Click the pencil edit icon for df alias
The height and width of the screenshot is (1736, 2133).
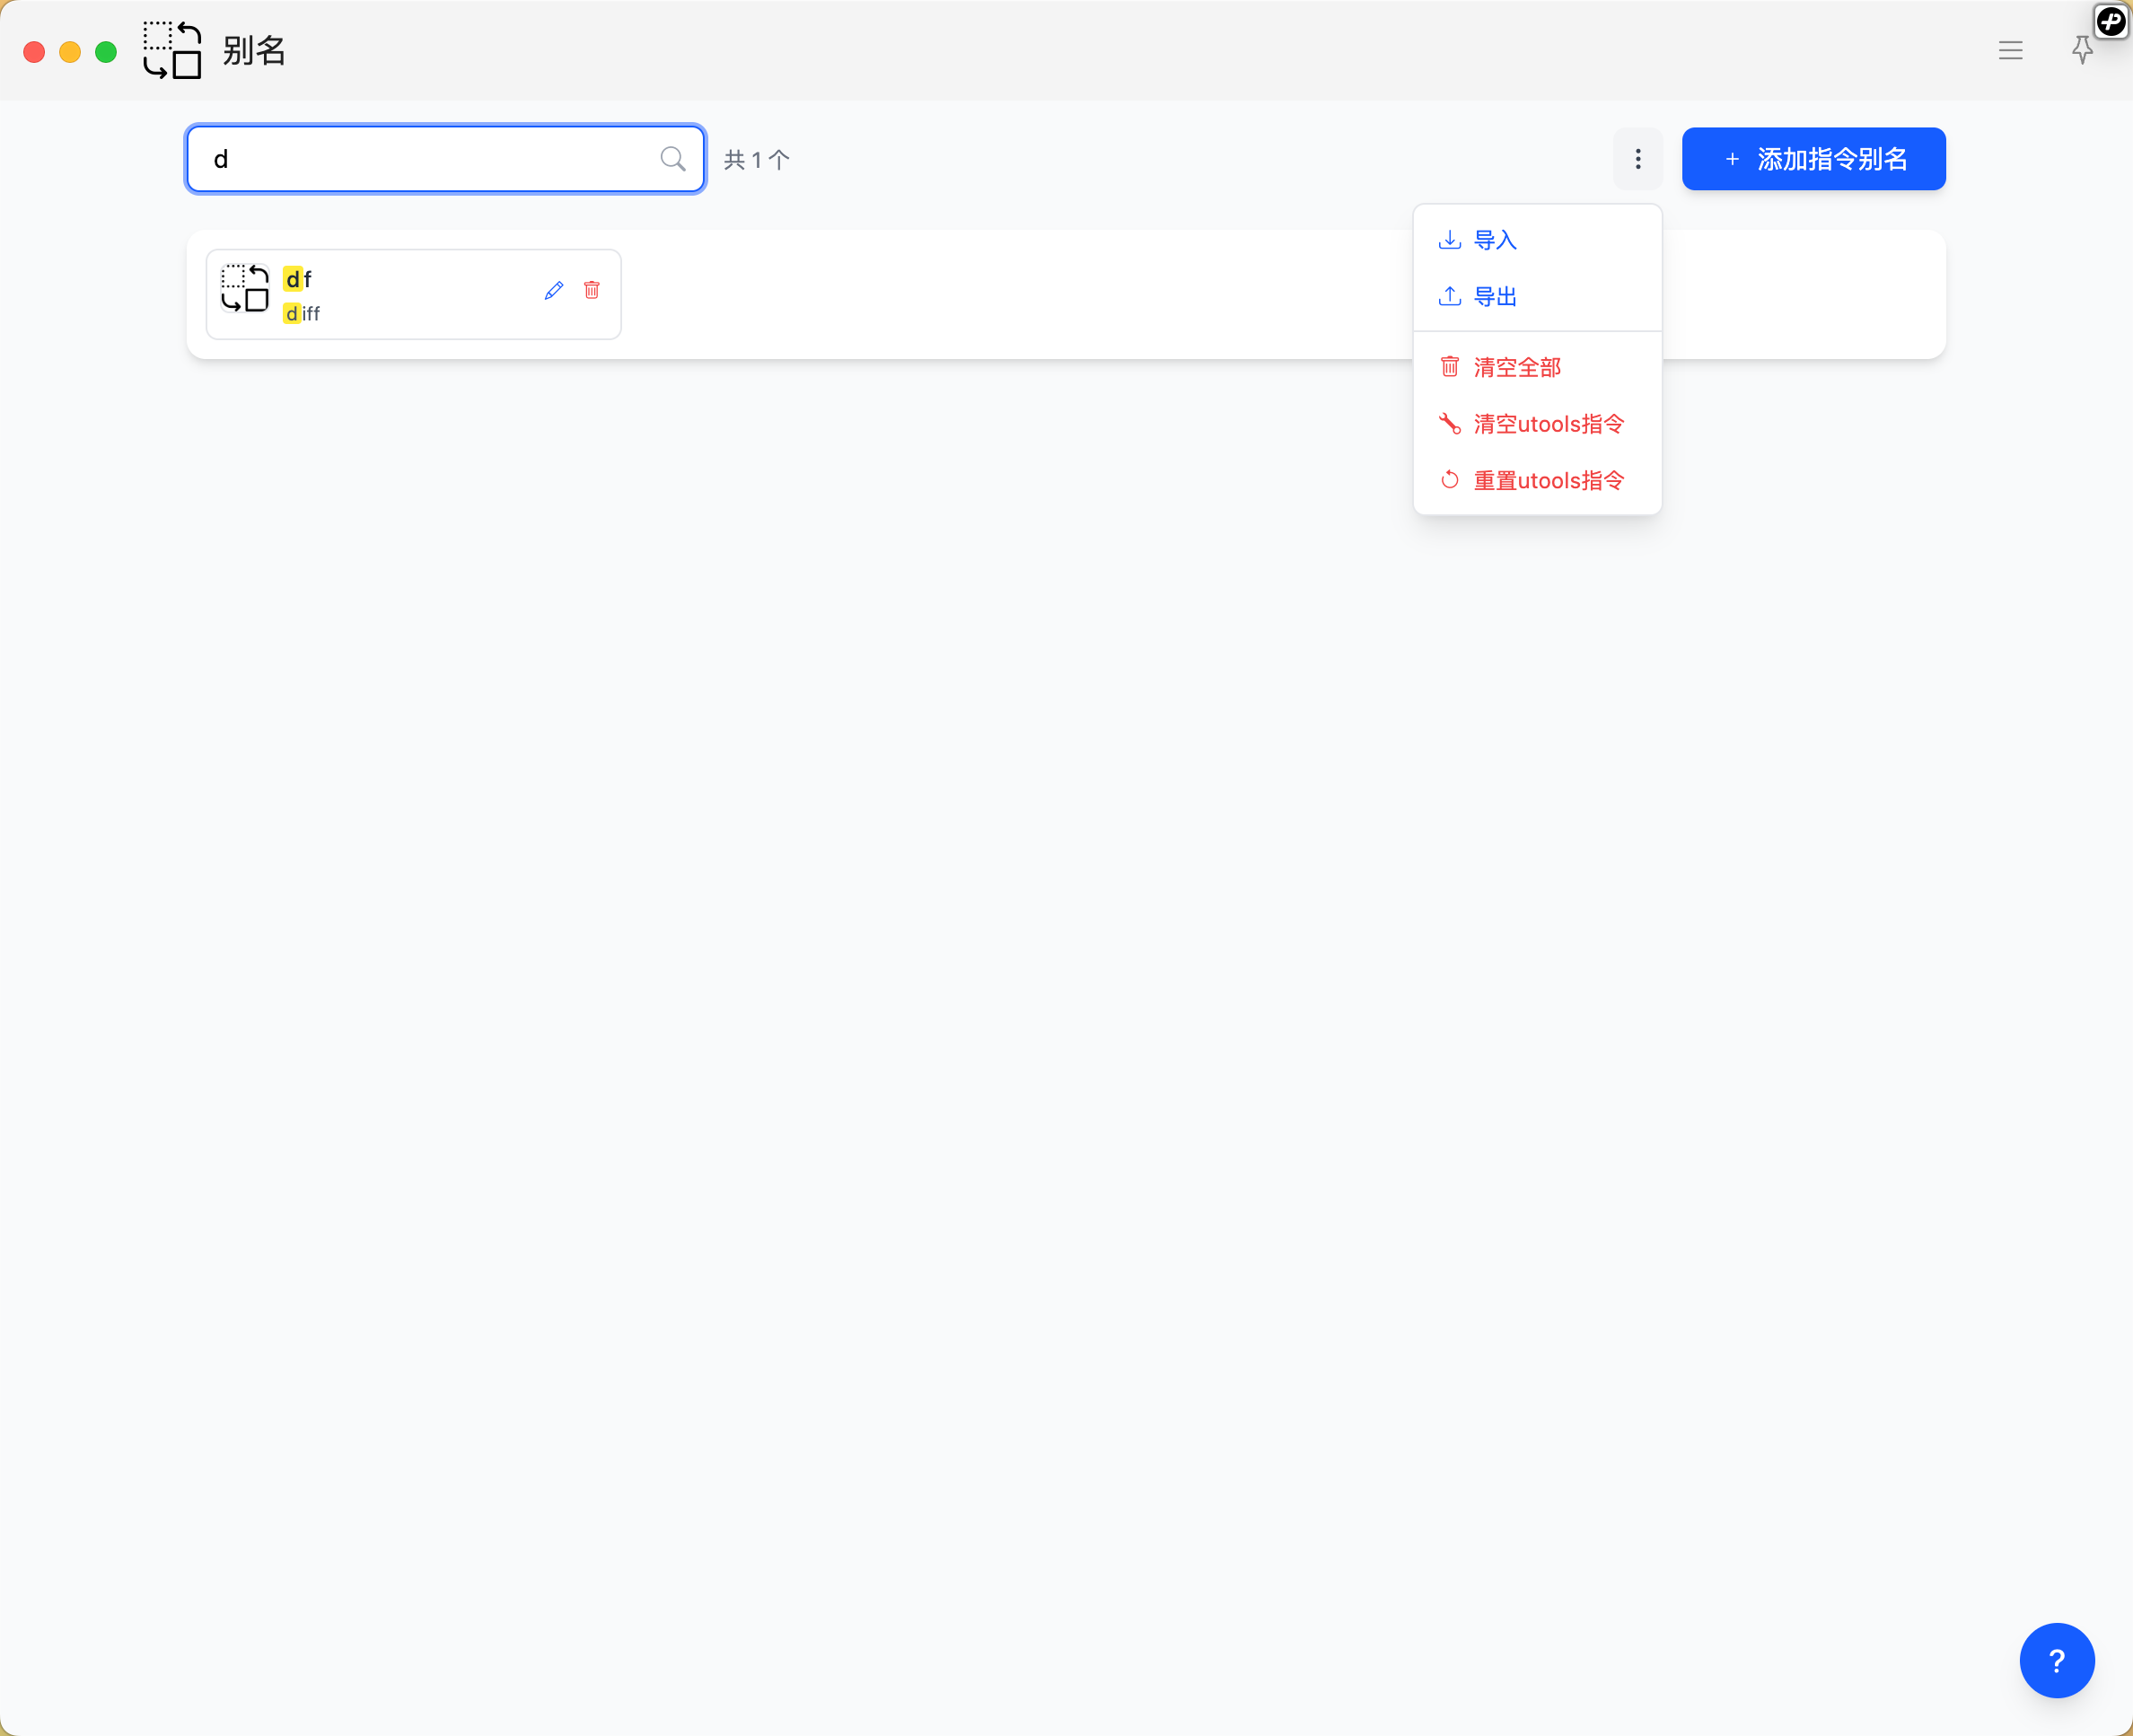pos(554,291)
